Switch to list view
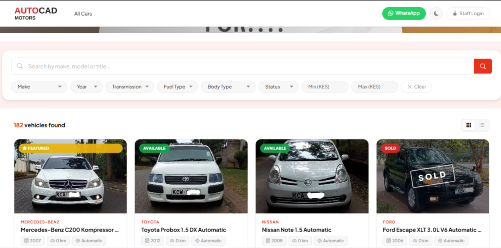The image size is (501, 248). (x=482, y=125)
